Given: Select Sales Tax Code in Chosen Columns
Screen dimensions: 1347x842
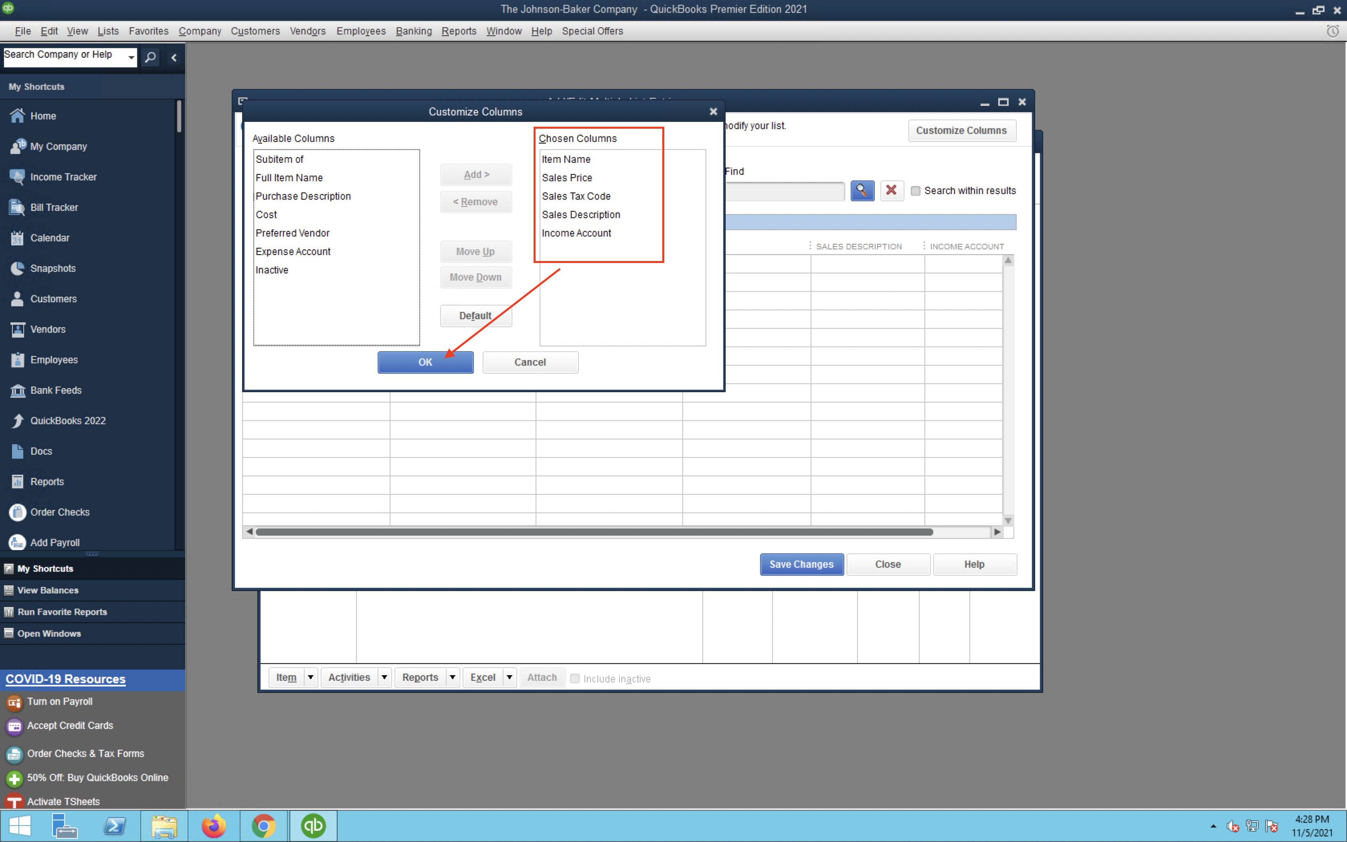Looking at the screenshot, I should pos(576,196).
